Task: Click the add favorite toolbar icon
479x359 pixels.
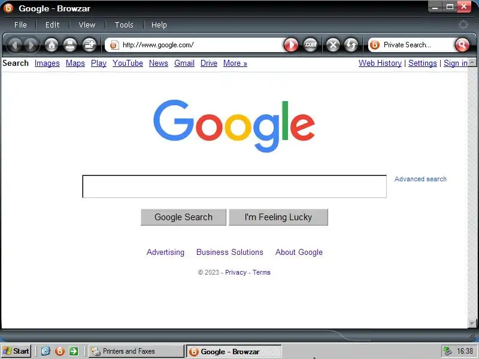Action: [89, 45]
